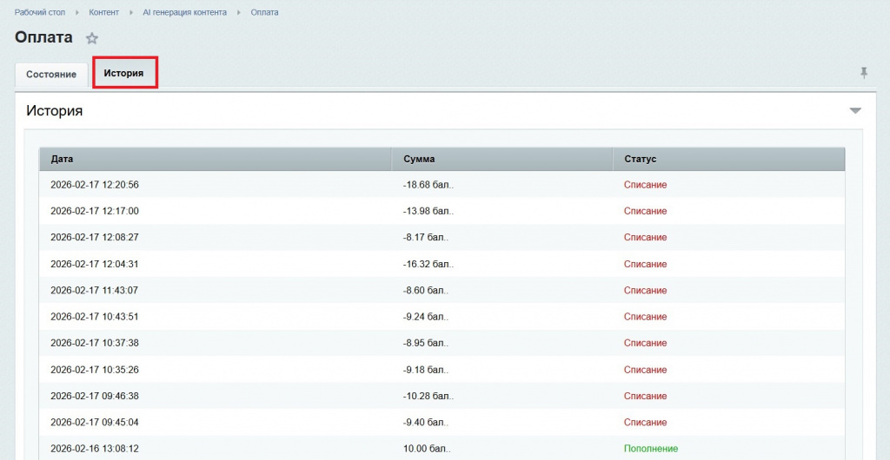Select the row dated 2026-02-17 12:20:56
Image resolution: width=890 pixels, height=460 pixels.
(95, 185)
